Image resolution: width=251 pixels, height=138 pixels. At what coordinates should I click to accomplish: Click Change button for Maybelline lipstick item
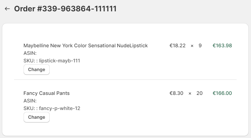click(x=36, y=70)
